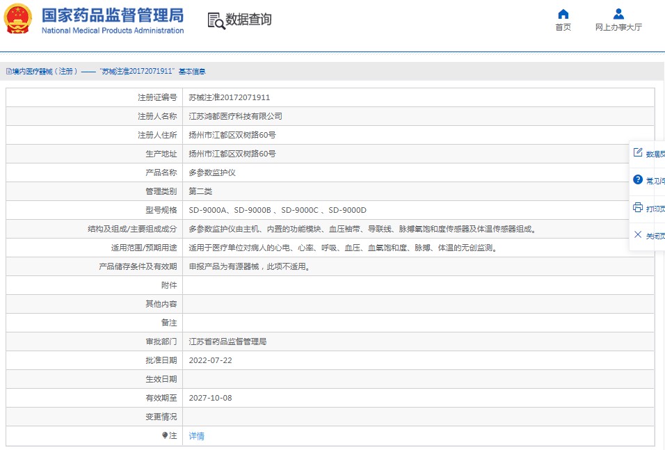Click the 其他内容 row label

click(x=161, y=304)
